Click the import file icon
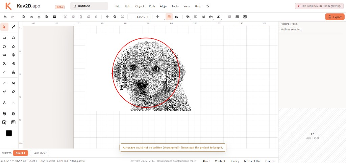346x163 pixels. point(47,17)
